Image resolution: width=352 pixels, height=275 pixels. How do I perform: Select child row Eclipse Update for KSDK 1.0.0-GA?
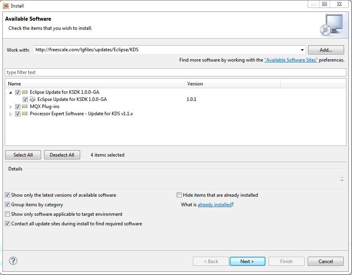(x=72, y=99)
